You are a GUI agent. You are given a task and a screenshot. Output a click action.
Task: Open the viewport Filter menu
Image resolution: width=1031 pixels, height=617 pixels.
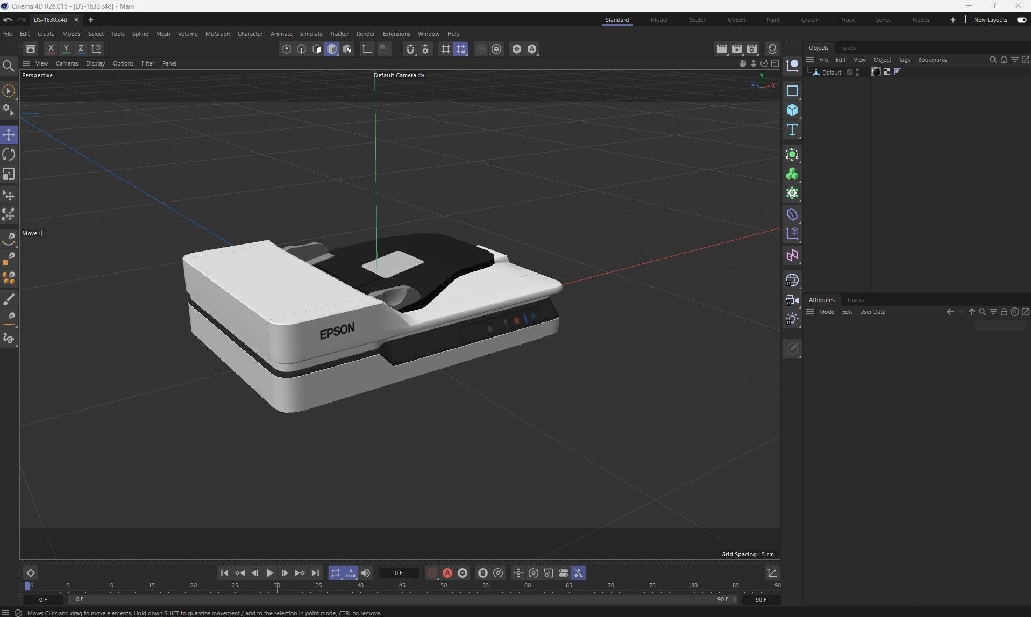tap(147, 63)
